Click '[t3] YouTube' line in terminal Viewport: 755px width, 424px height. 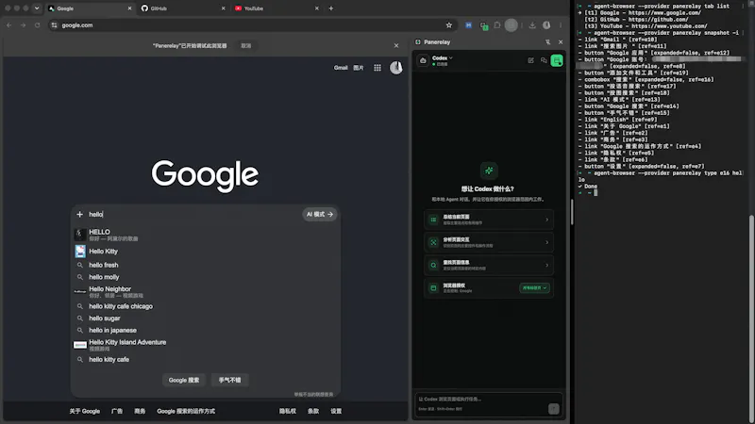[x=646, y=26]
